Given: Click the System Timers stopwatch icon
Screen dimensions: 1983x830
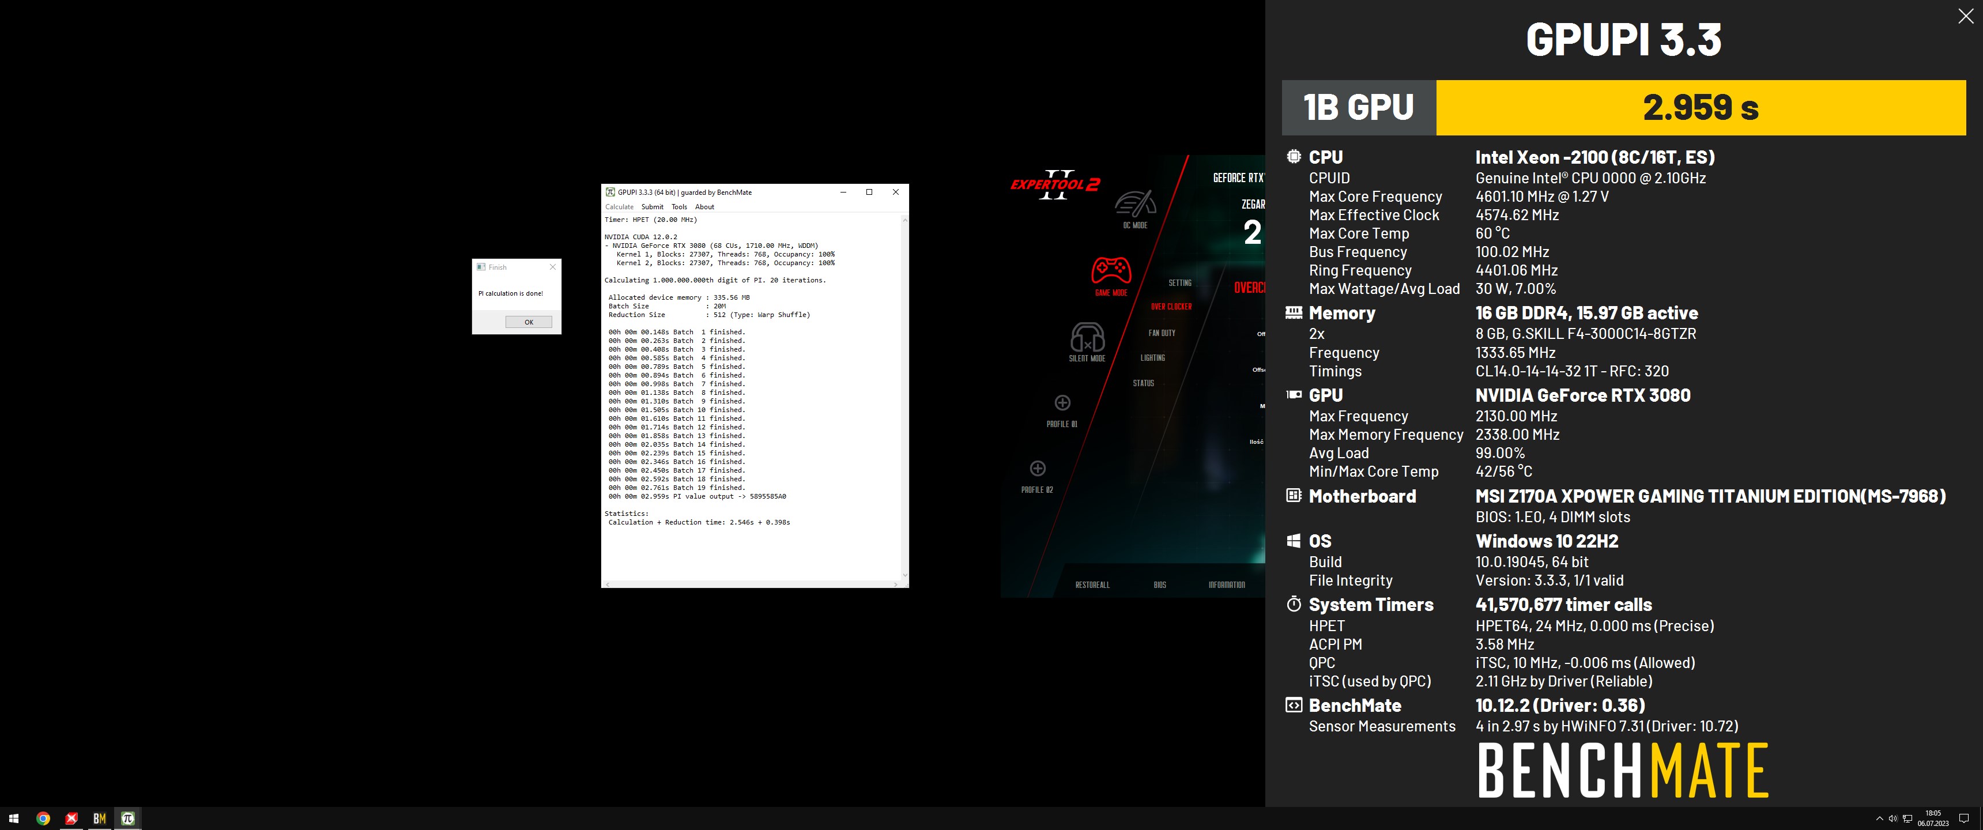Looking at the screenshot, I should 1293,603.
